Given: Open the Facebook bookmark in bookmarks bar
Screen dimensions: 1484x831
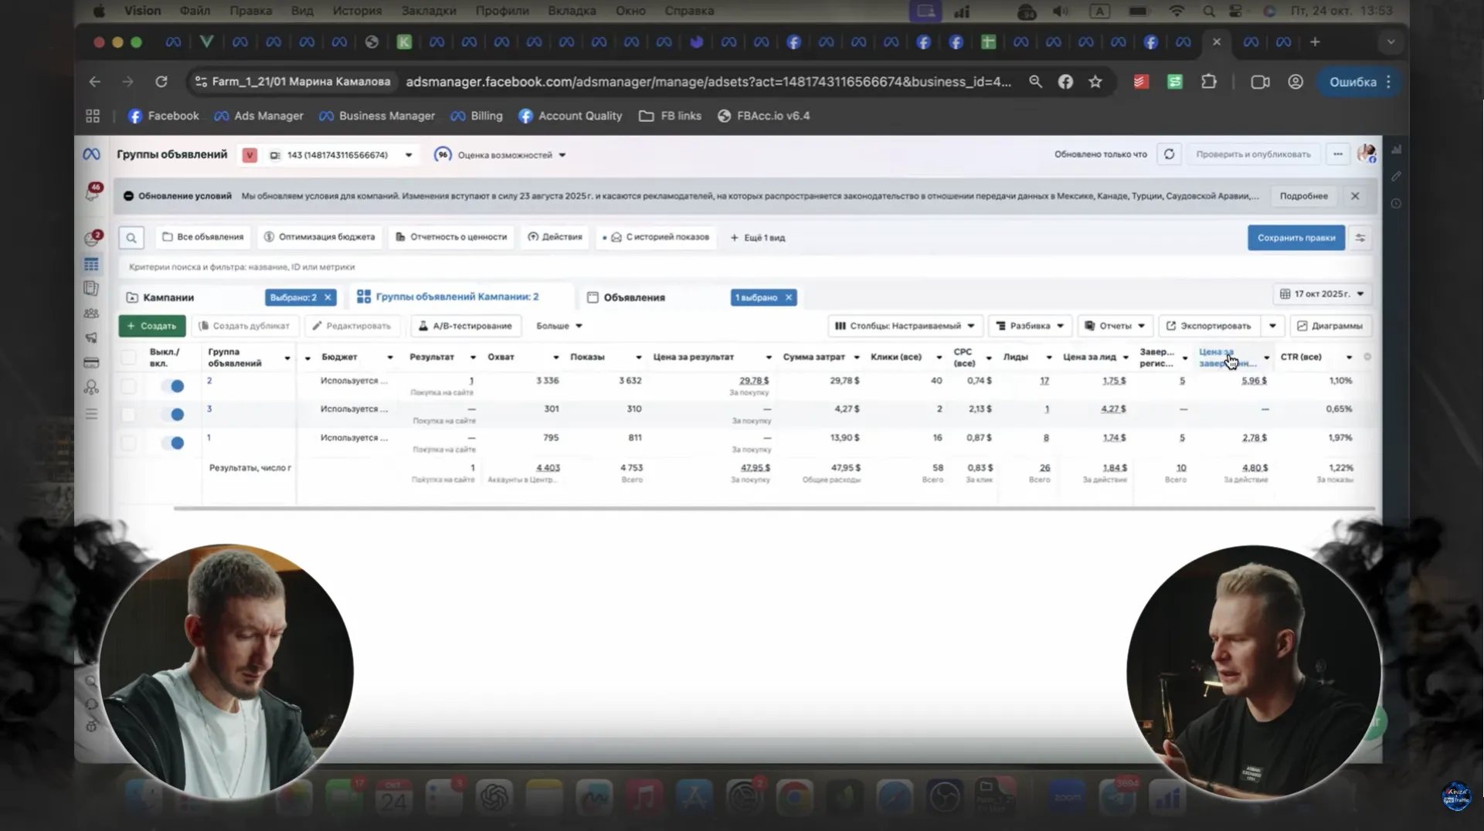Looking at the screenshot, I should coord(163,116).
